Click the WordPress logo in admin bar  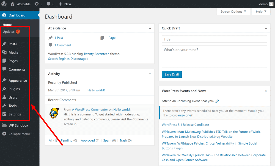[4, 4]
